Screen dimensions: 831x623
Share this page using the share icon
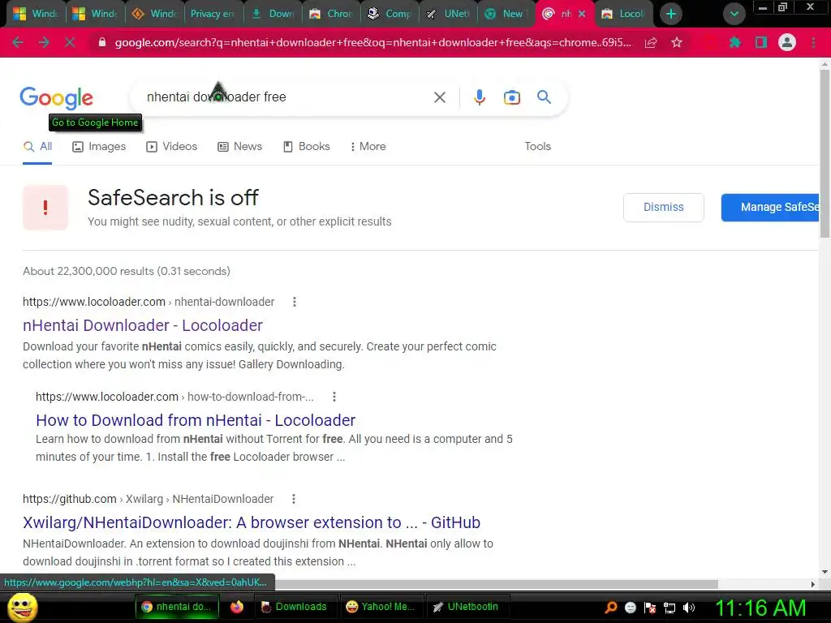(651, 42)
